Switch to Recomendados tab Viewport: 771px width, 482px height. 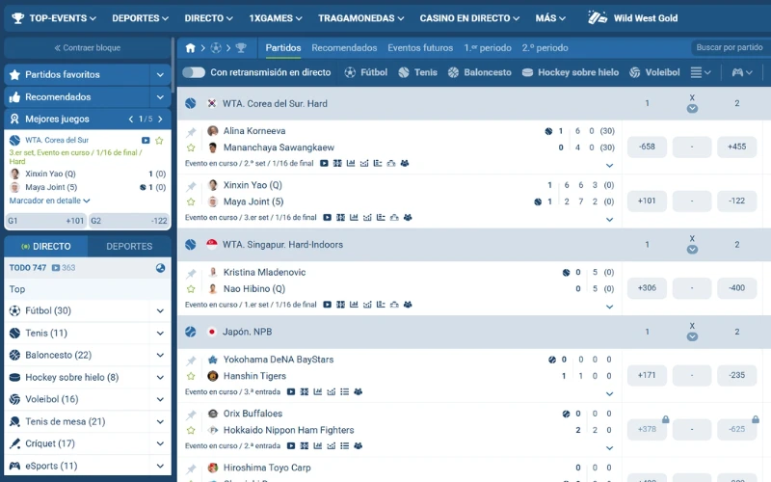click(x=344, y=47)
